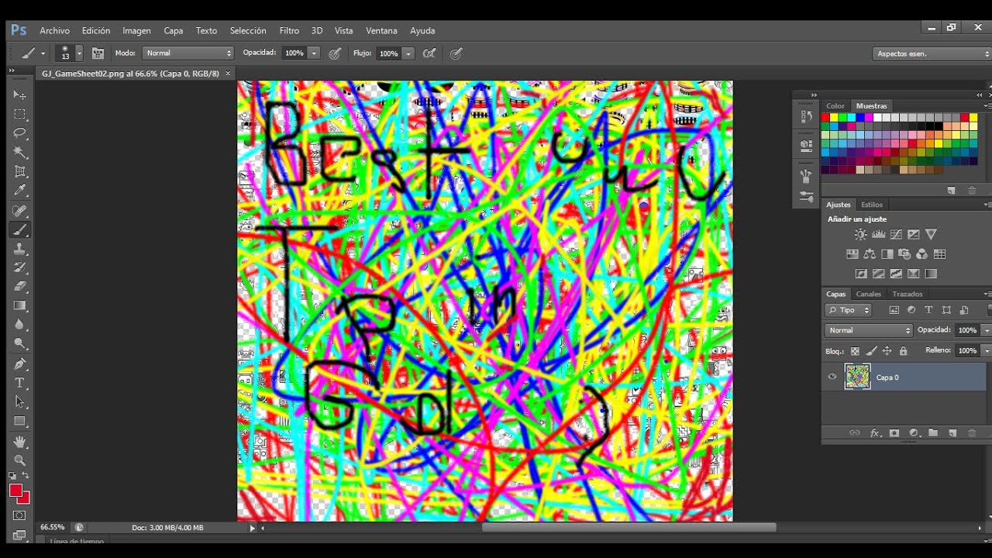Open the Opacidad slider arrow in options bar
The width and height of the screenshot is (992, 558).
[314, 53]
